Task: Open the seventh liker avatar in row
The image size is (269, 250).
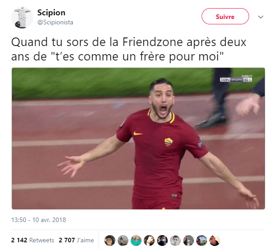Action: click(x=189, y=241)
